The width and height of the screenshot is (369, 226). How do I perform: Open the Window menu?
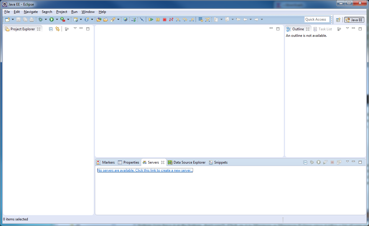pyautogui.click(x=88, y=12)
